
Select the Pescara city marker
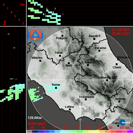(x=118, y=60)
